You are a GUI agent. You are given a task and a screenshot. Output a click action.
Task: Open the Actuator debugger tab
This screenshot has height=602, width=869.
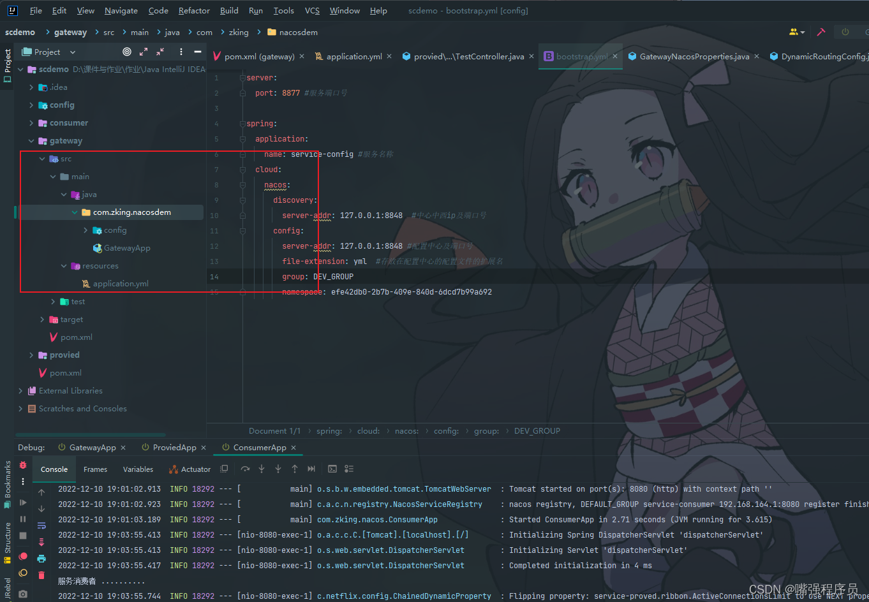point(190,469)
